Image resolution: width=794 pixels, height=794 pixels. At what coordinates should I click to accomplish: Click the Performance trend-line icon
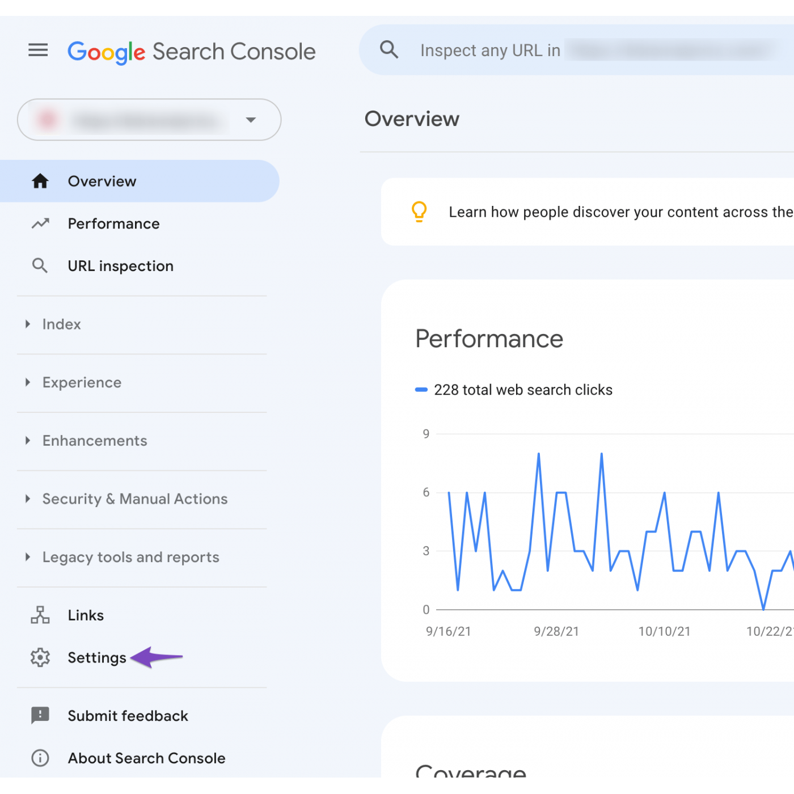(40, 223)
